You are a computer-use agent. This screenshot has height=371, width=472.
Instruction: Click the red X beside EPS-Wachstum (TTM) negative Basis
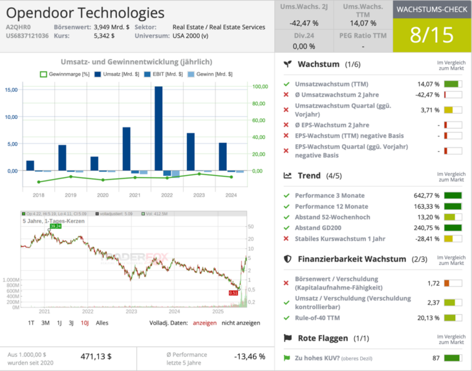pos(286,136)
